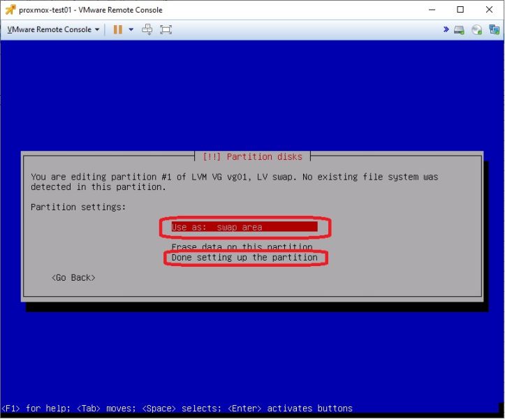Expand the hidden toolbar items chevron

coord(446,29)
